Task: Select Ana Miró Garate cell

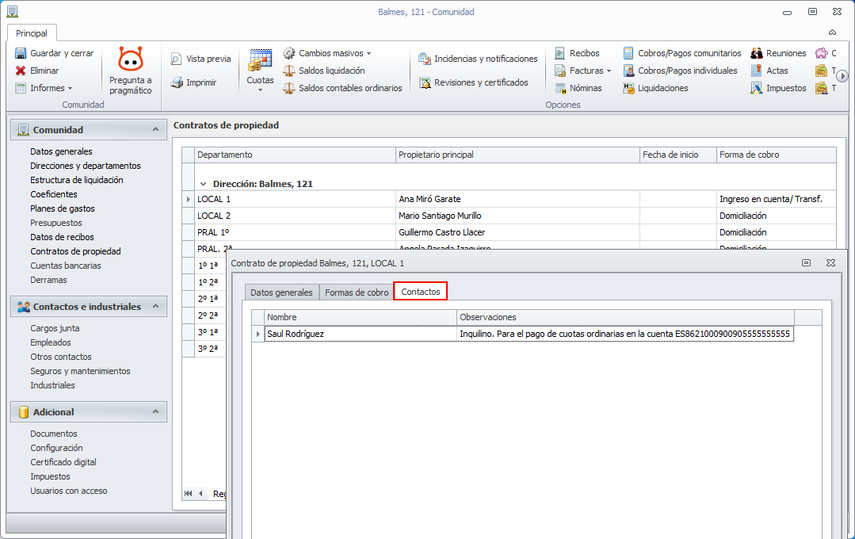Action: click(x=517, y=199)
